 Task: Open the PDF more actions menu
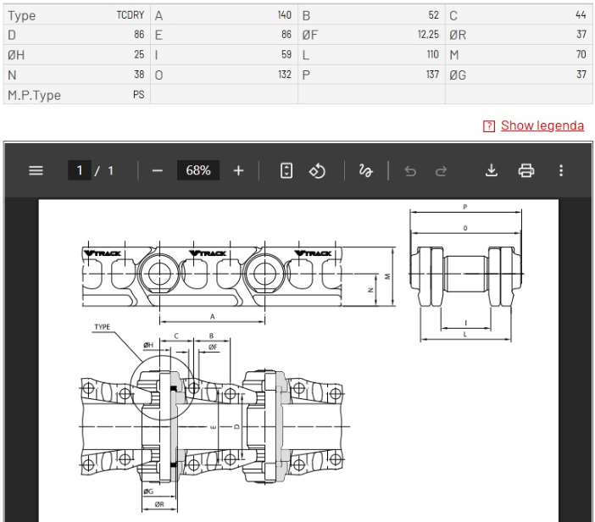pos(559,170)
